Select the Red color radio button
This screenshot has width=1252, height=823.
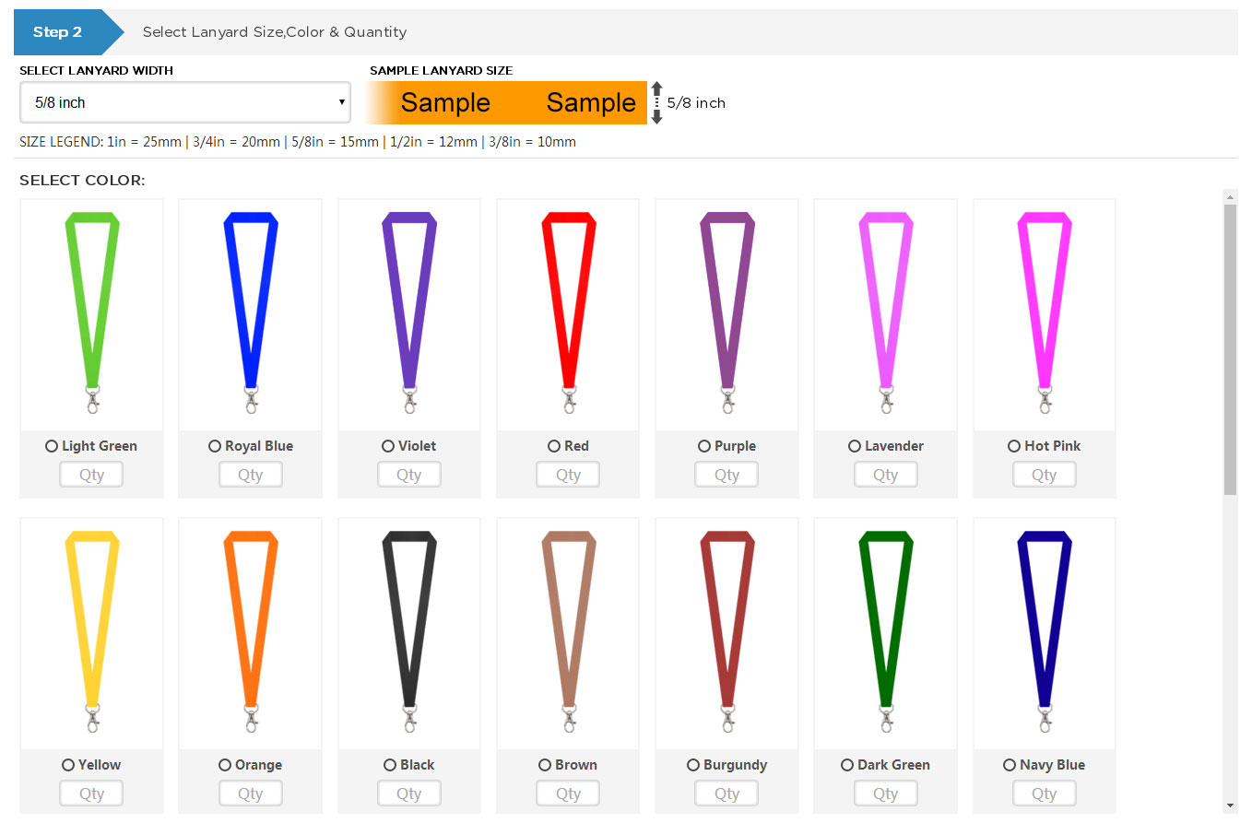554,446
